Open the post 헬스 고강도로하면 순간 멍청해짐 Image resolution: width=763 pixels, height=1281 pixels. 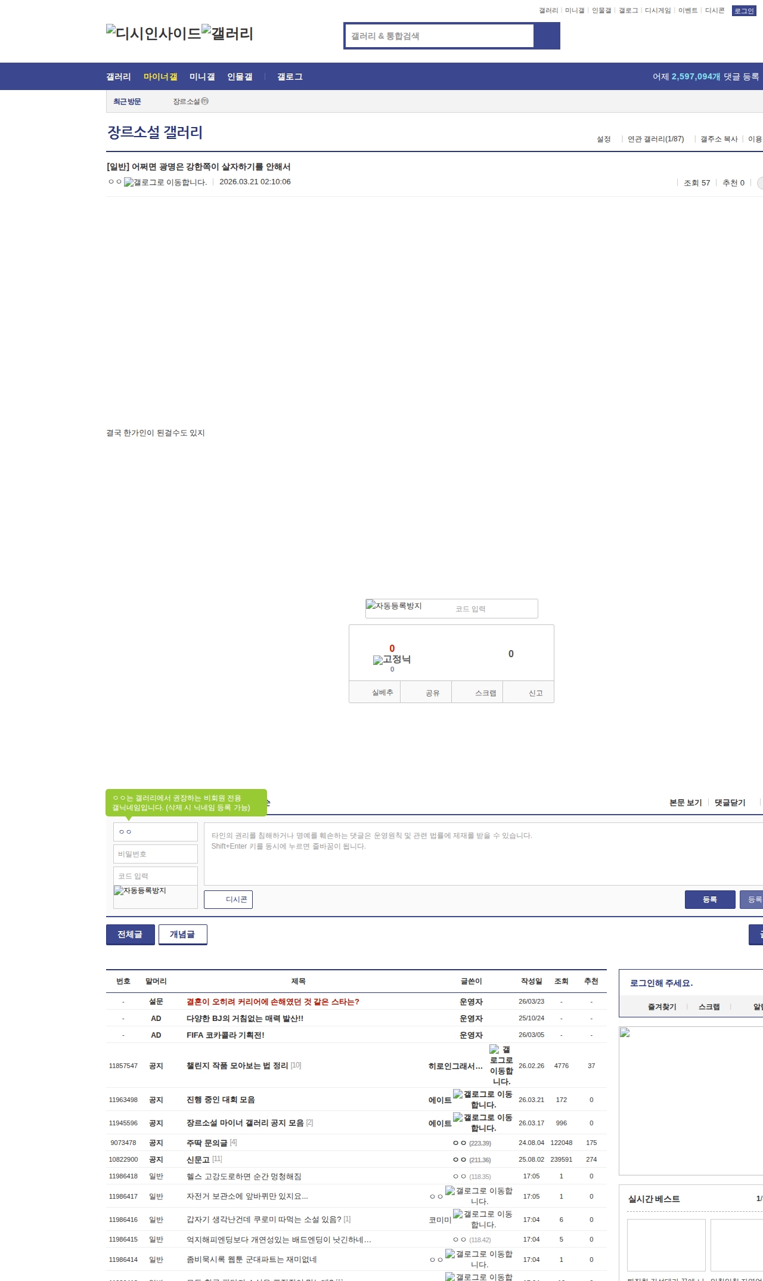pyautogui.click(x=244, y=1177)
